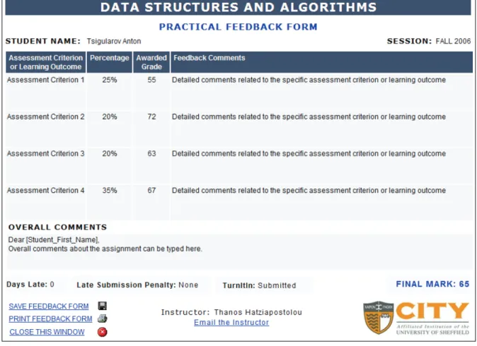Image resolution: width=477 pixels, height=346 pixels.
Task: Select the PRINT FEEDBACK FORM link
Action: [x=50, y=319]
